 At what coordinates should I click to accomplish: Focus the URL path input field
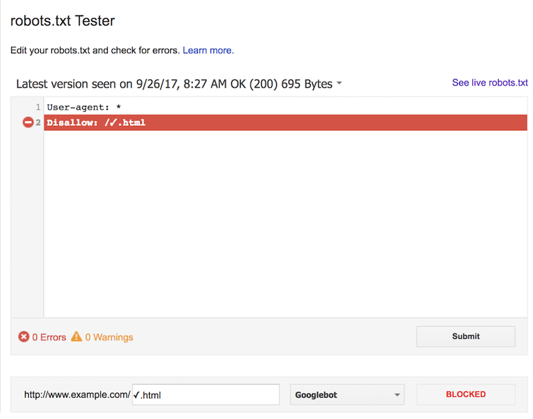pyautogui.click(x=206, y=395)
